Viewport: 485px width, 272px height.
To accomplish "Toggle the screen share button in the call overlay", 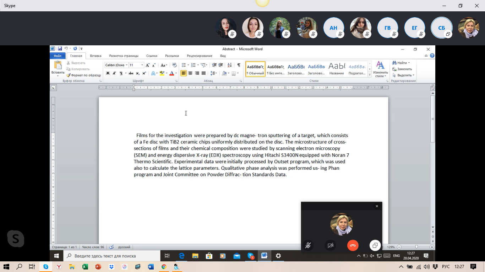I will click(x=375, y=245).
